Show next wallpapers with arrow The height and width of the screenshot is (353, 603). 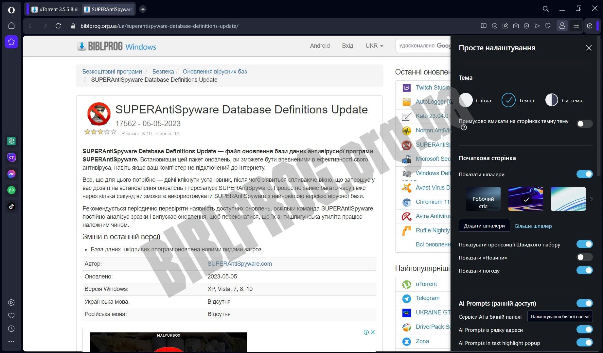tap(591, 199)
